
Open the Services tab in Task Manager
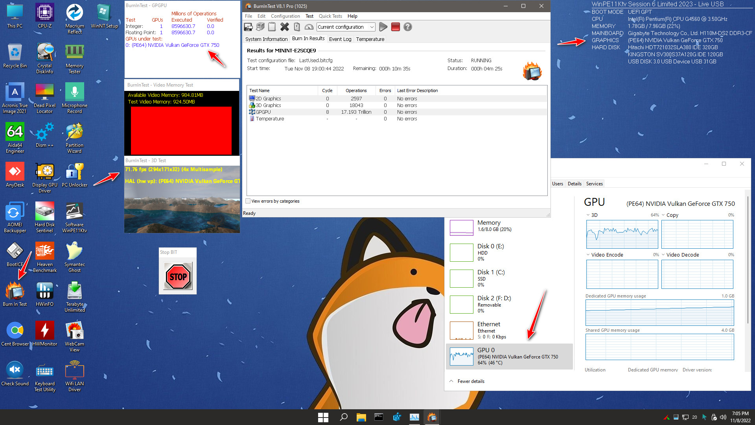click(x=594, y=184)
